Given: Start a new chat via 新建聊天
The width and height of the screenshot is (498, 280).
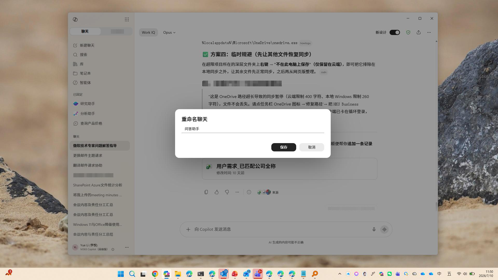Looking at the screenshot, I should 100,45.
